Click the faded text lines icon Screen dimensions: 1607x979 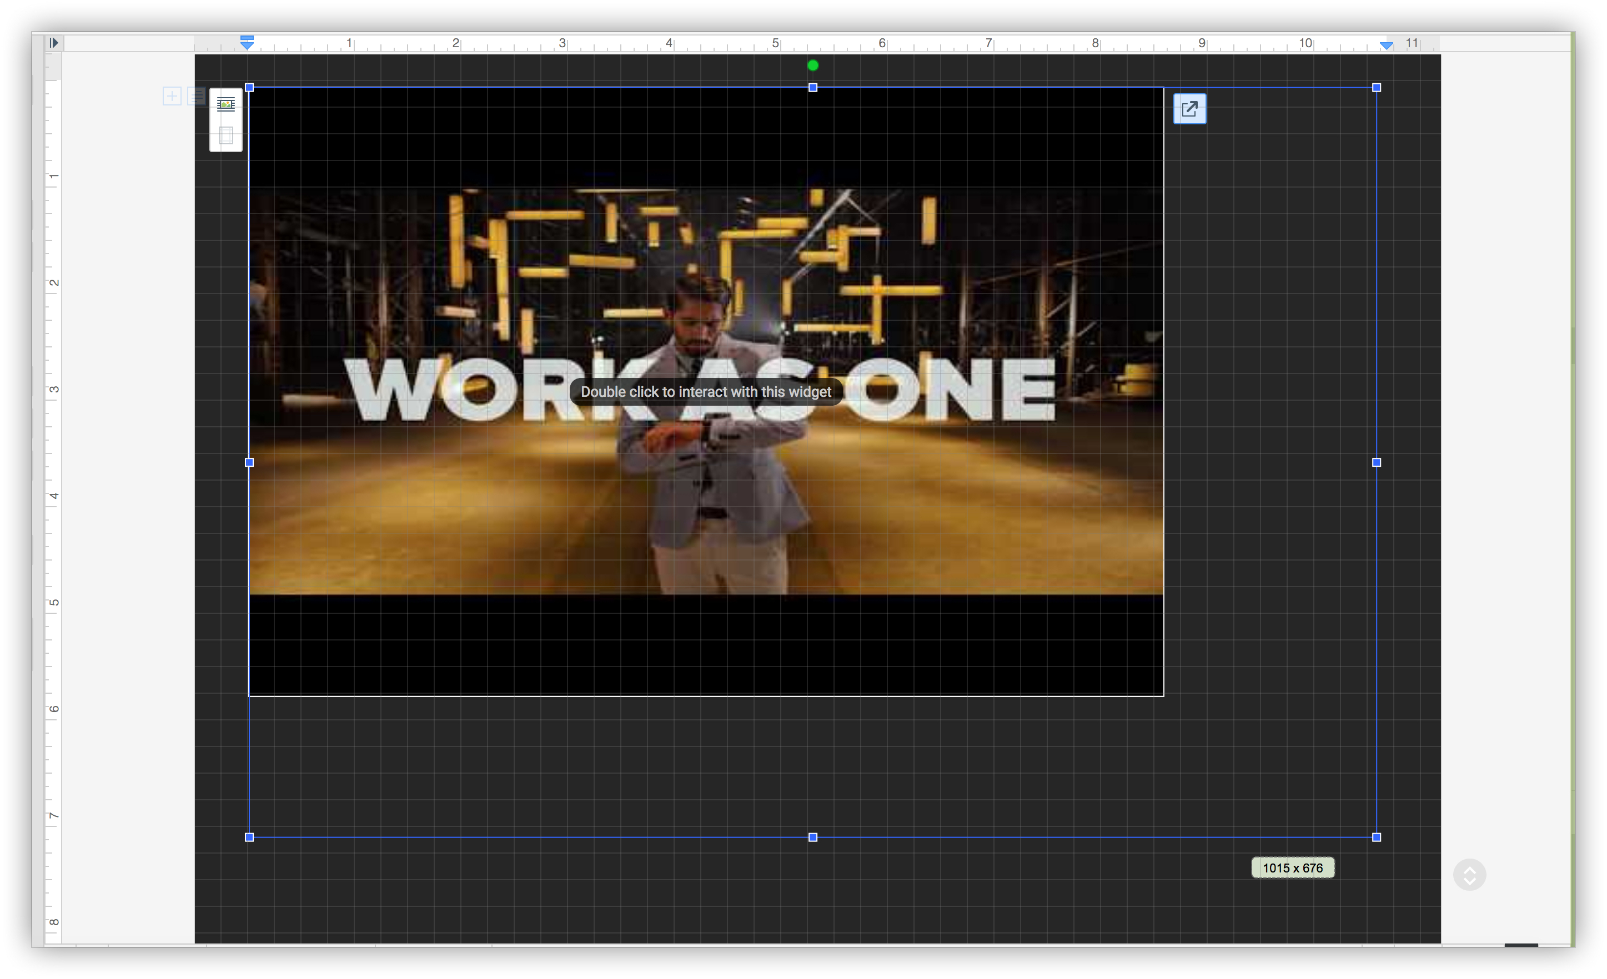[197, 97]
